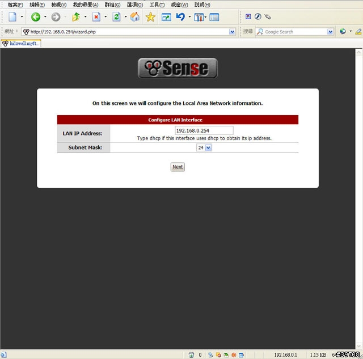Image resolution: width=363 pixels, height=359 pixels.
Task: Click the small purple square plugin icon
Action: pyautogui.click(x=248, y=16)
